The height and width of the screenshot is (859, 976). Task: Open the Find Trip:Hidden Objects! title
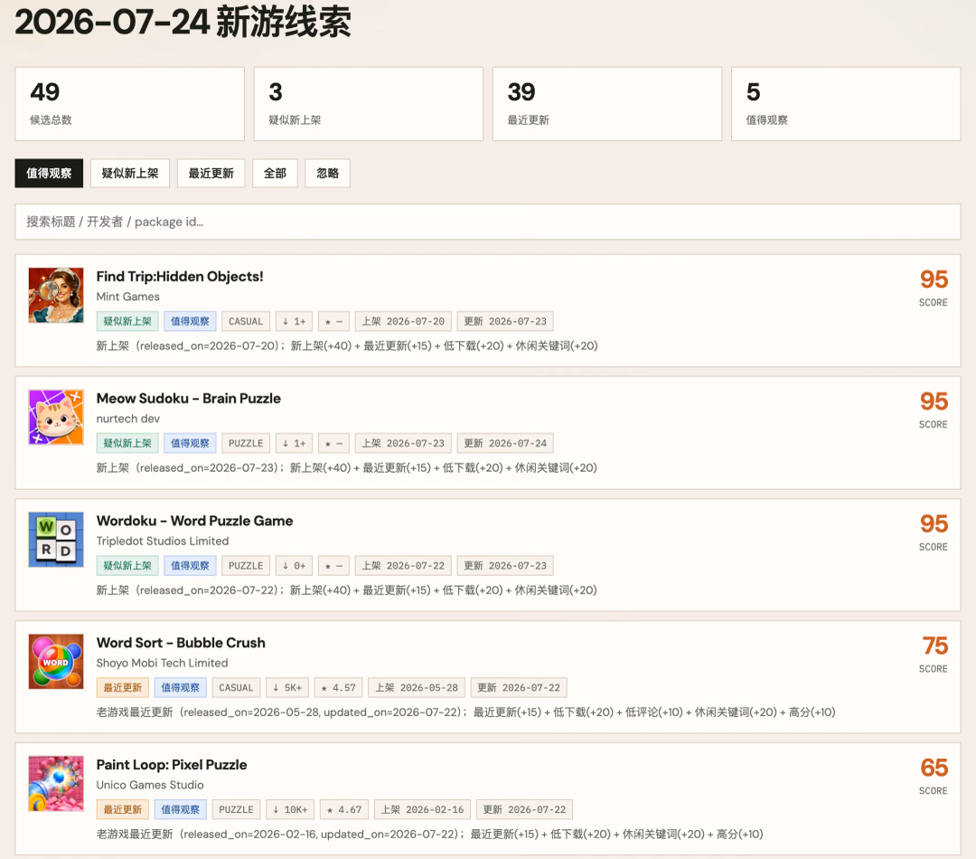point(180,277)
